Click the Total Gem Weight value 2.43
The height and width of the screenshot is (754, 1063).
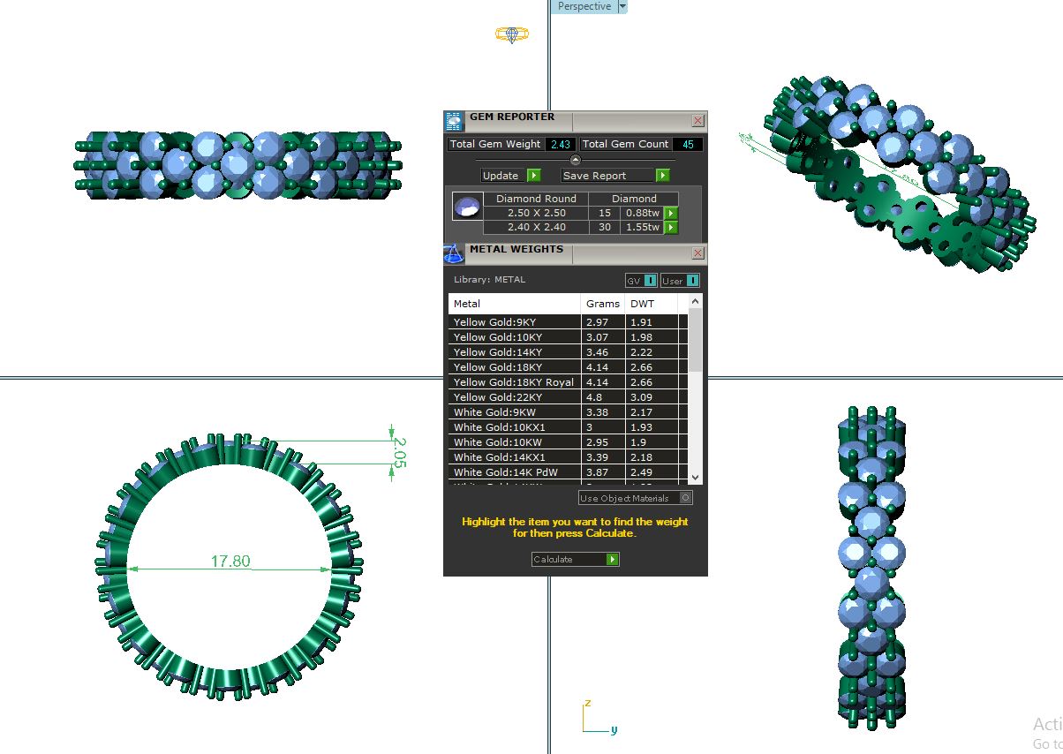pos(561,144)
